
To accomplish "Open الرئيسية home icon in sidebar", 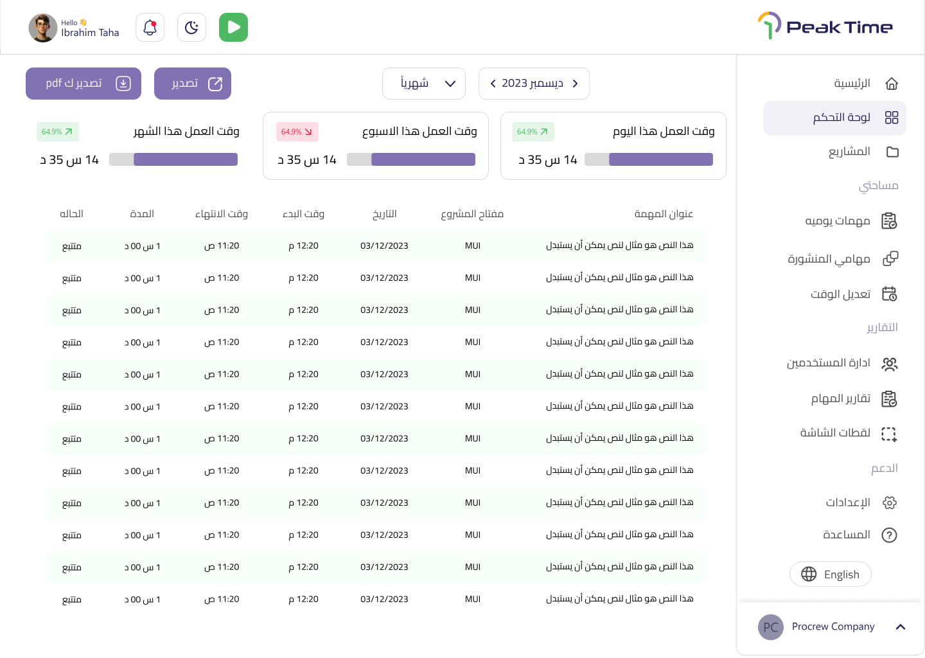I will click(x=892, y=84).
